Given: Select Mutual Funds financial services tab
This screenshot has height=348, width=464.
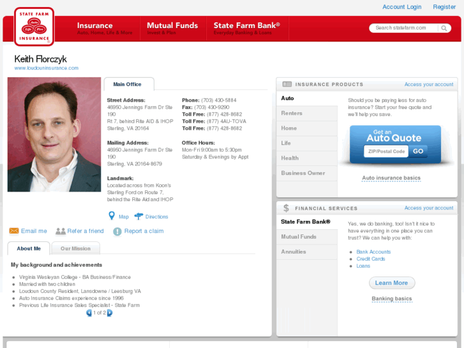Looking at the screenshot, I should (307, 237).
